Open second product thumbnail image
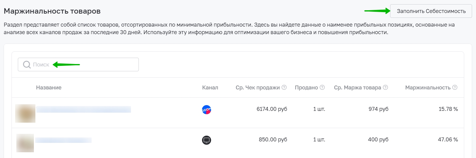The image size is (476, 158). [x=25, y=143]
